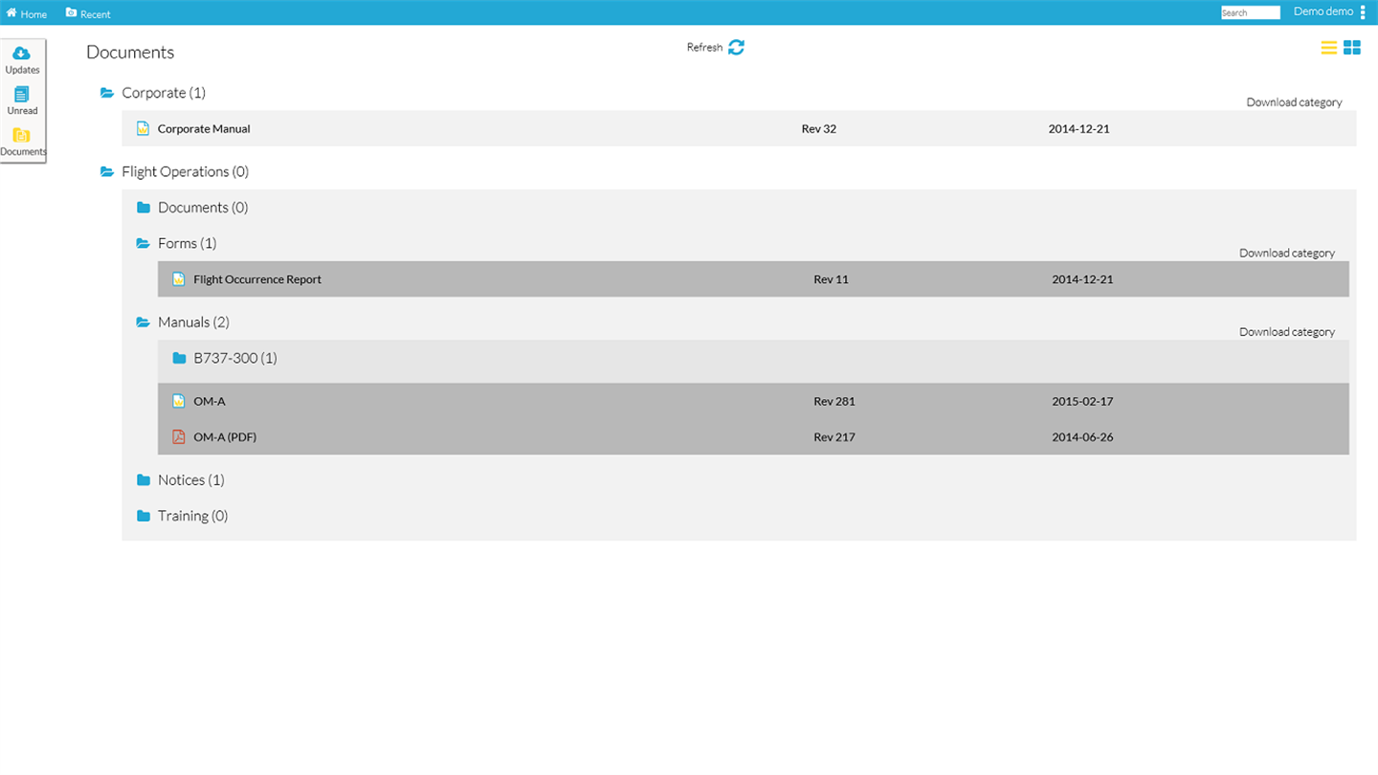Collapse the Manuals (2) folder
The width and height of the screenshot is (1378, 775).
click(x=144, y=322)
